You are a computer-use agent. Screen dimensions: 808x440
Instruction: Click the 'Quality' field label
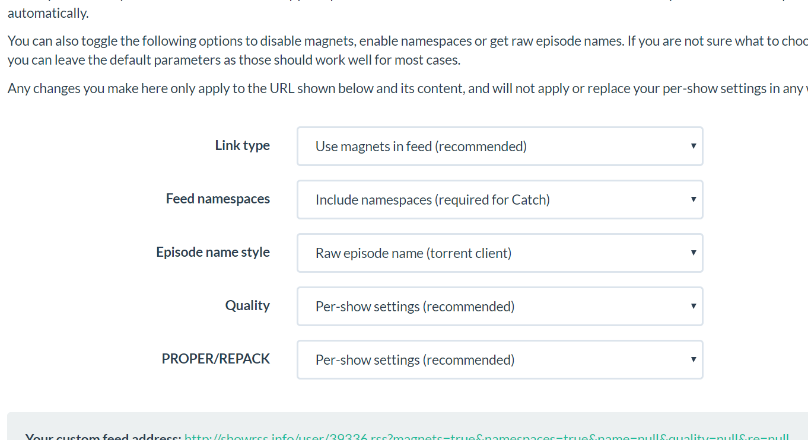pyautogui.click(x=247, y=305)
